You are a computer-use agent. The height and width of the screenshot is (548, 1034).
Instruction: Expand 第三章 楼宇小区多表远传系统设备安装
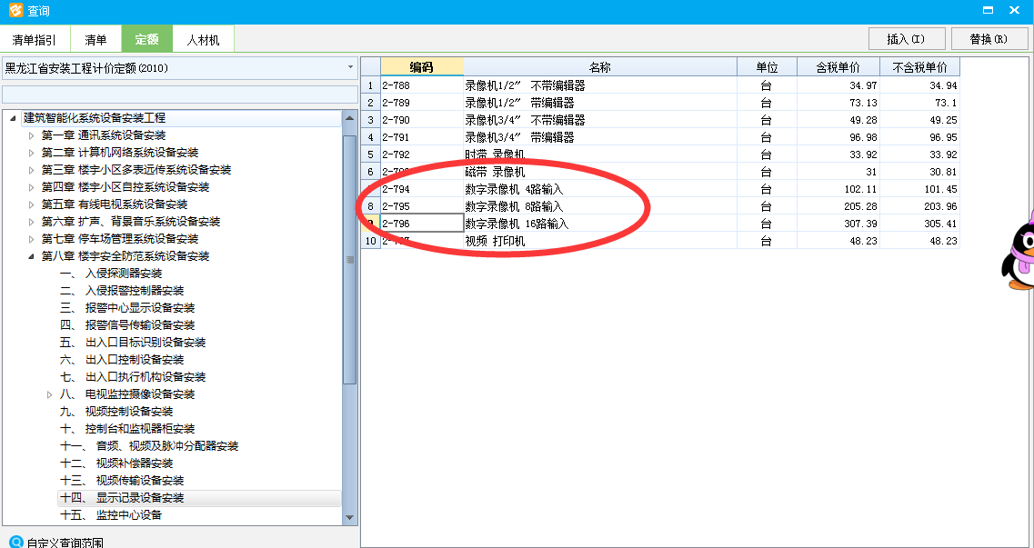coord(31,170)
